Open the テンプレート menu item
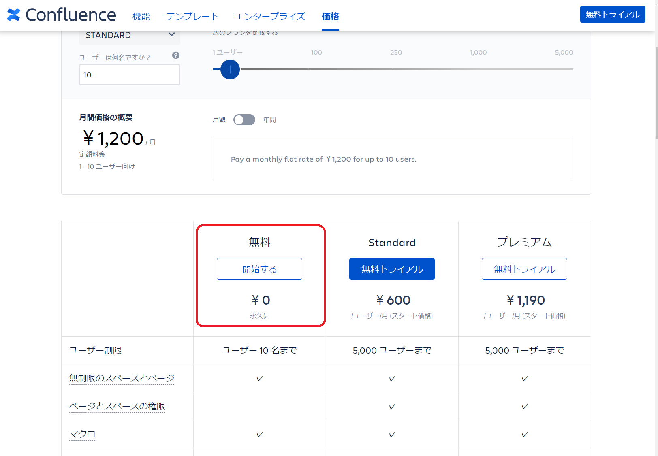The height and width of the screenshot is (456, 658). [192, 17]
